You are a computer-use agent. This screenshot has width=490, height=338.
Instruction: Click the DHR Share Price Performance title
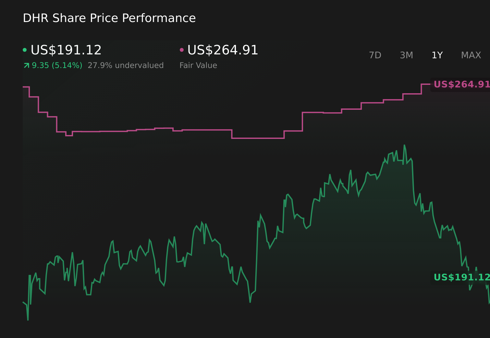coord(109,18)
